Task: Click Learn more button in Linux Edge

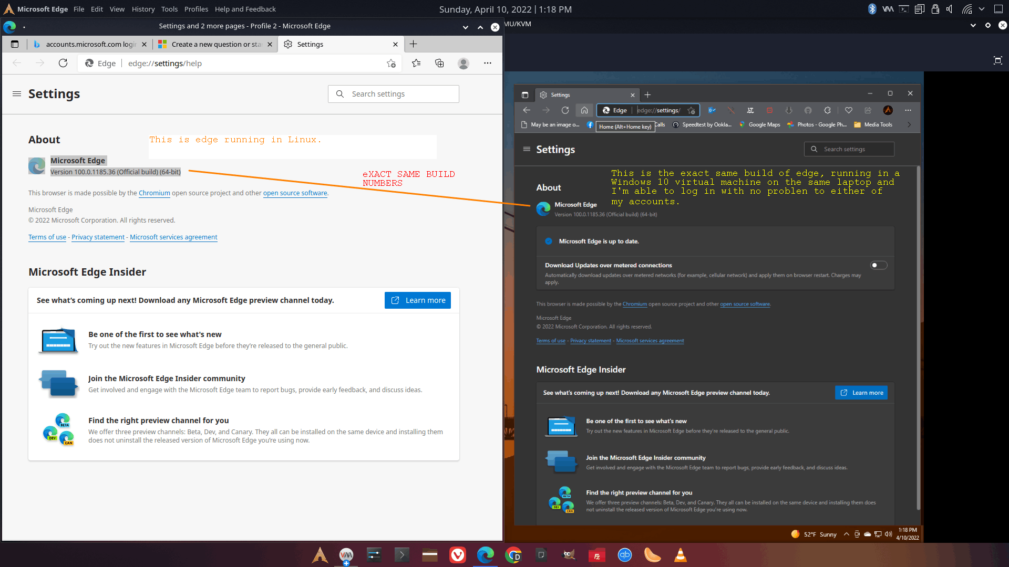Action: (417, 300)
